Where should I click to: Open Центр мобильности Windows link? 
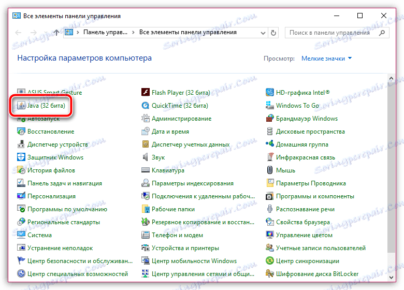[x=194, y=261]
